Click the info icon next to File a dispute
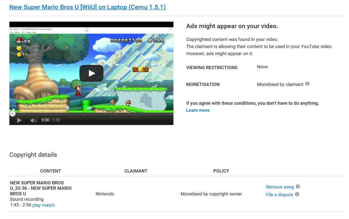This screenshot has height=219, width=349. (x=297, y=194)
